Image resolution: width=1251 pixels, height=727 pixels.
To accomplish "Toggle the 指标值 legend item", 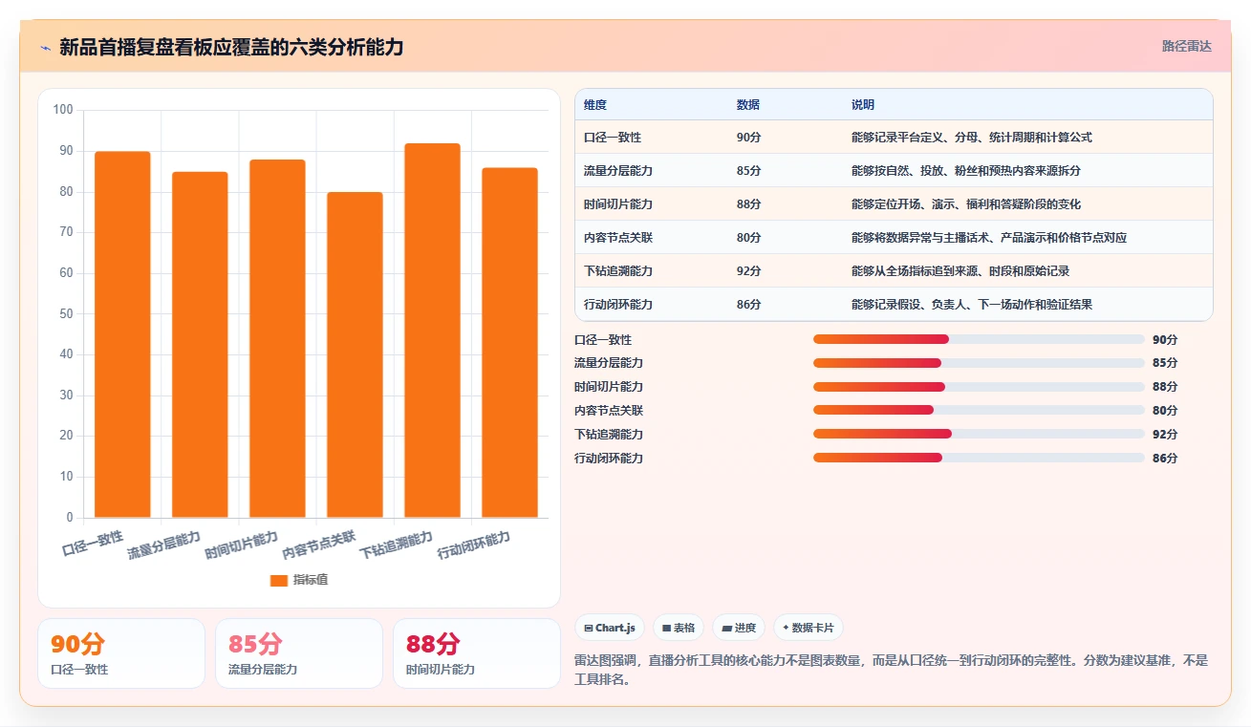I will [299, 580].
